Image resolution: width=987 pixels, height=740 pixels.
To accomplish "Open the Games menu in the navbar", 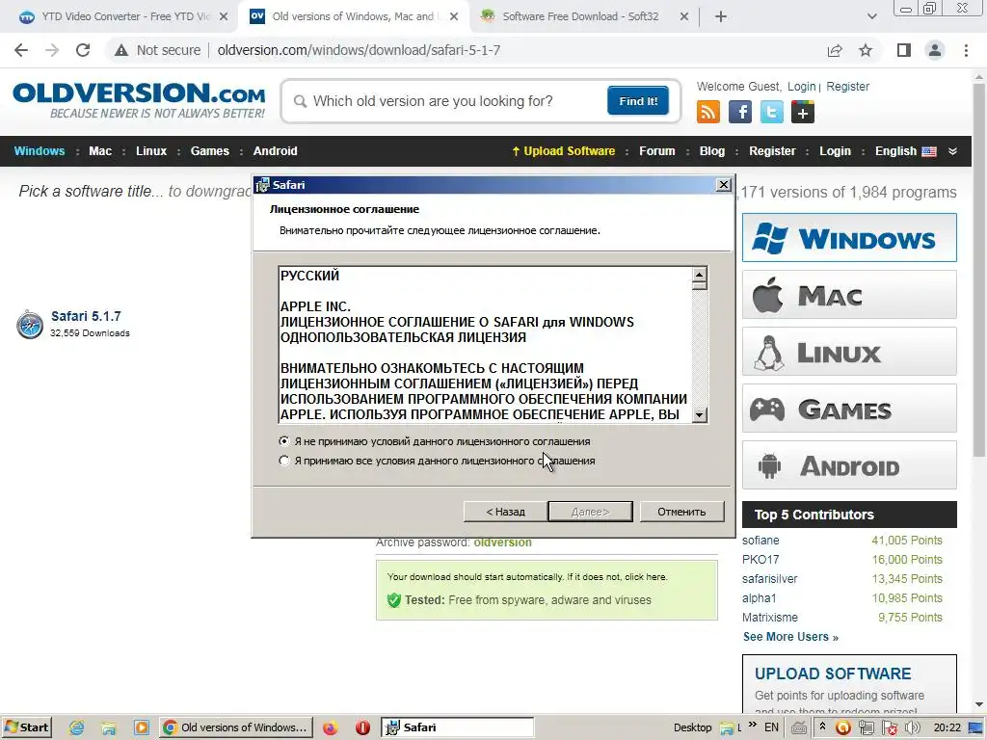I will pyautogui.click(x=209, y=151).
